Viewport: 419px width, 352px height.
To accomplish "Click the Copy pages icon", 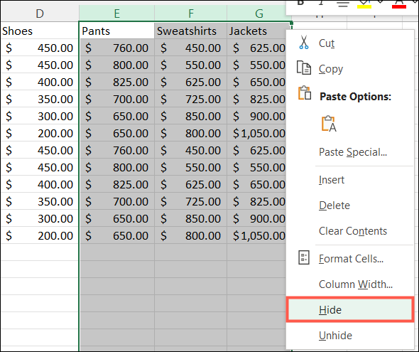I will (304, 68).
